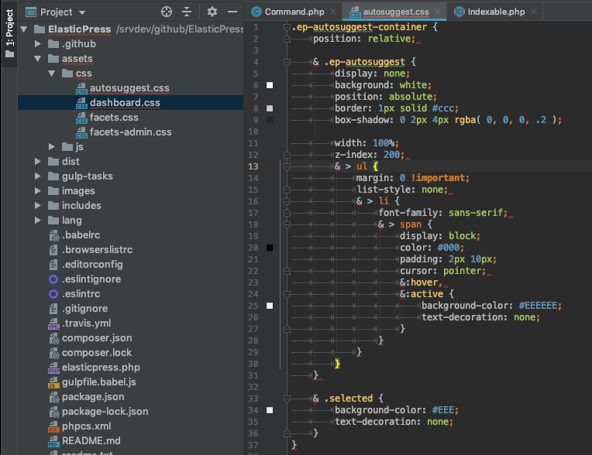Expand the dist folder
The image size is (592, 455).
(37, 162)
